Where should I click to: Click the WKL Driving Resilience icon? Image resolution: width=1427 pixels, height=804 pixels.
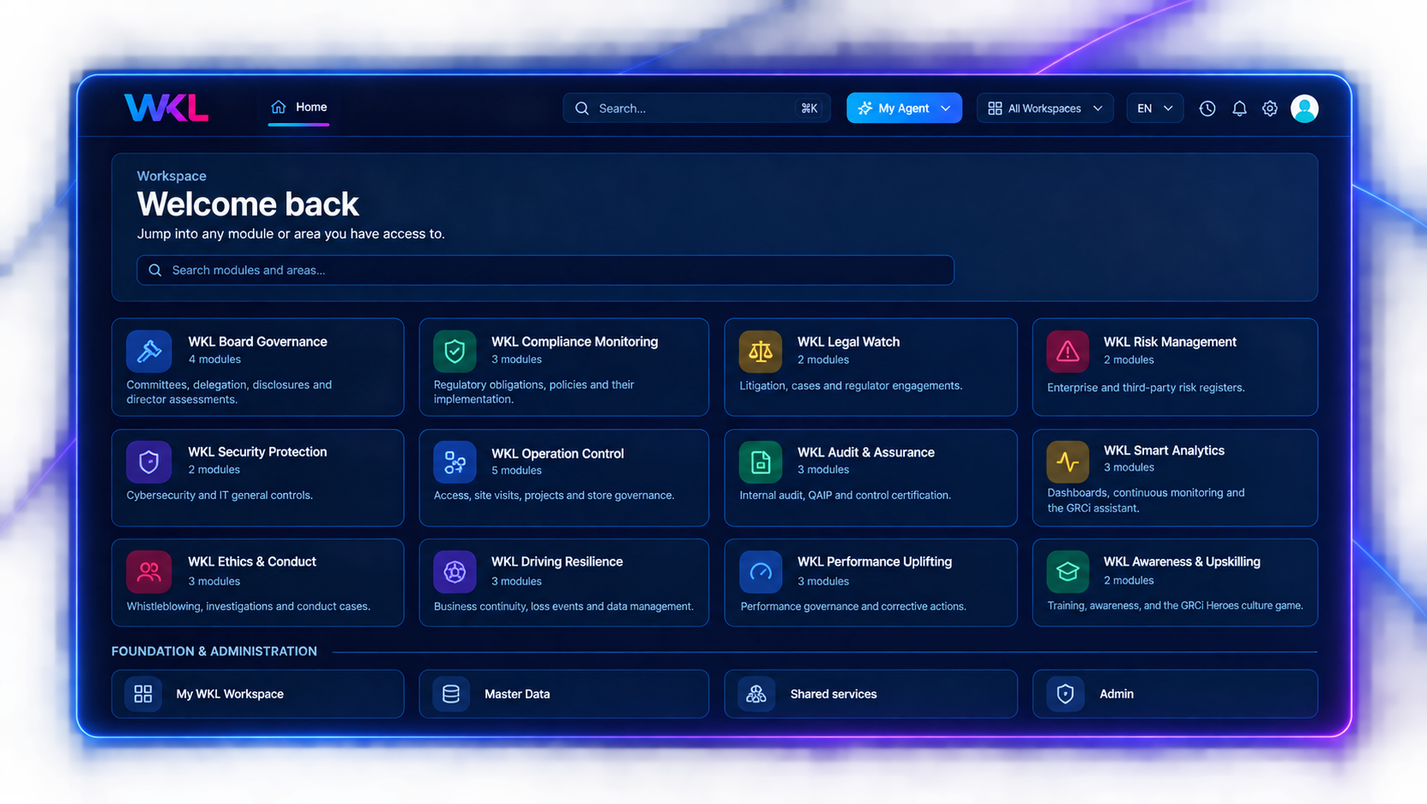455,572
